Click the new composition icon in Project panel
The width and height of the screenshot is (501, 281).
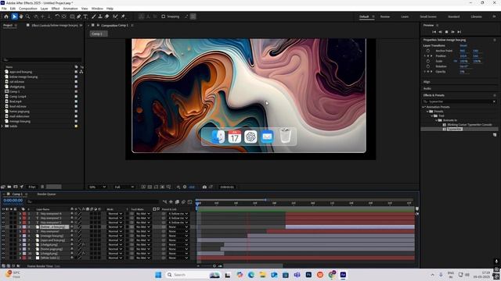[16, 187]
